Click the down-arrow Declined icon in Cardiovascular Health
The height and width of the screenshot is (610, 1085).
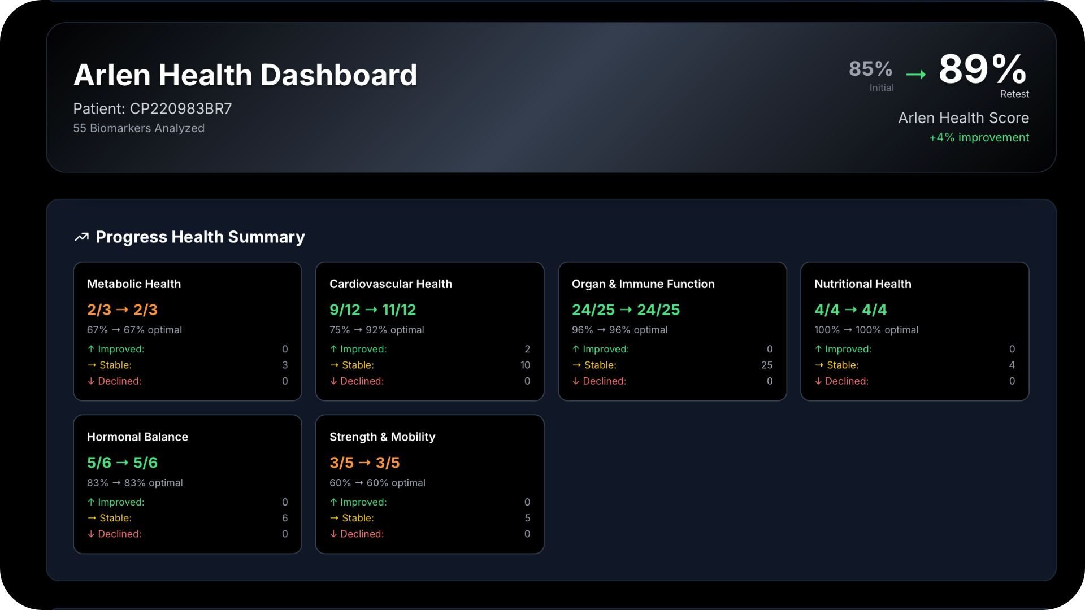(x=333, y=381)
